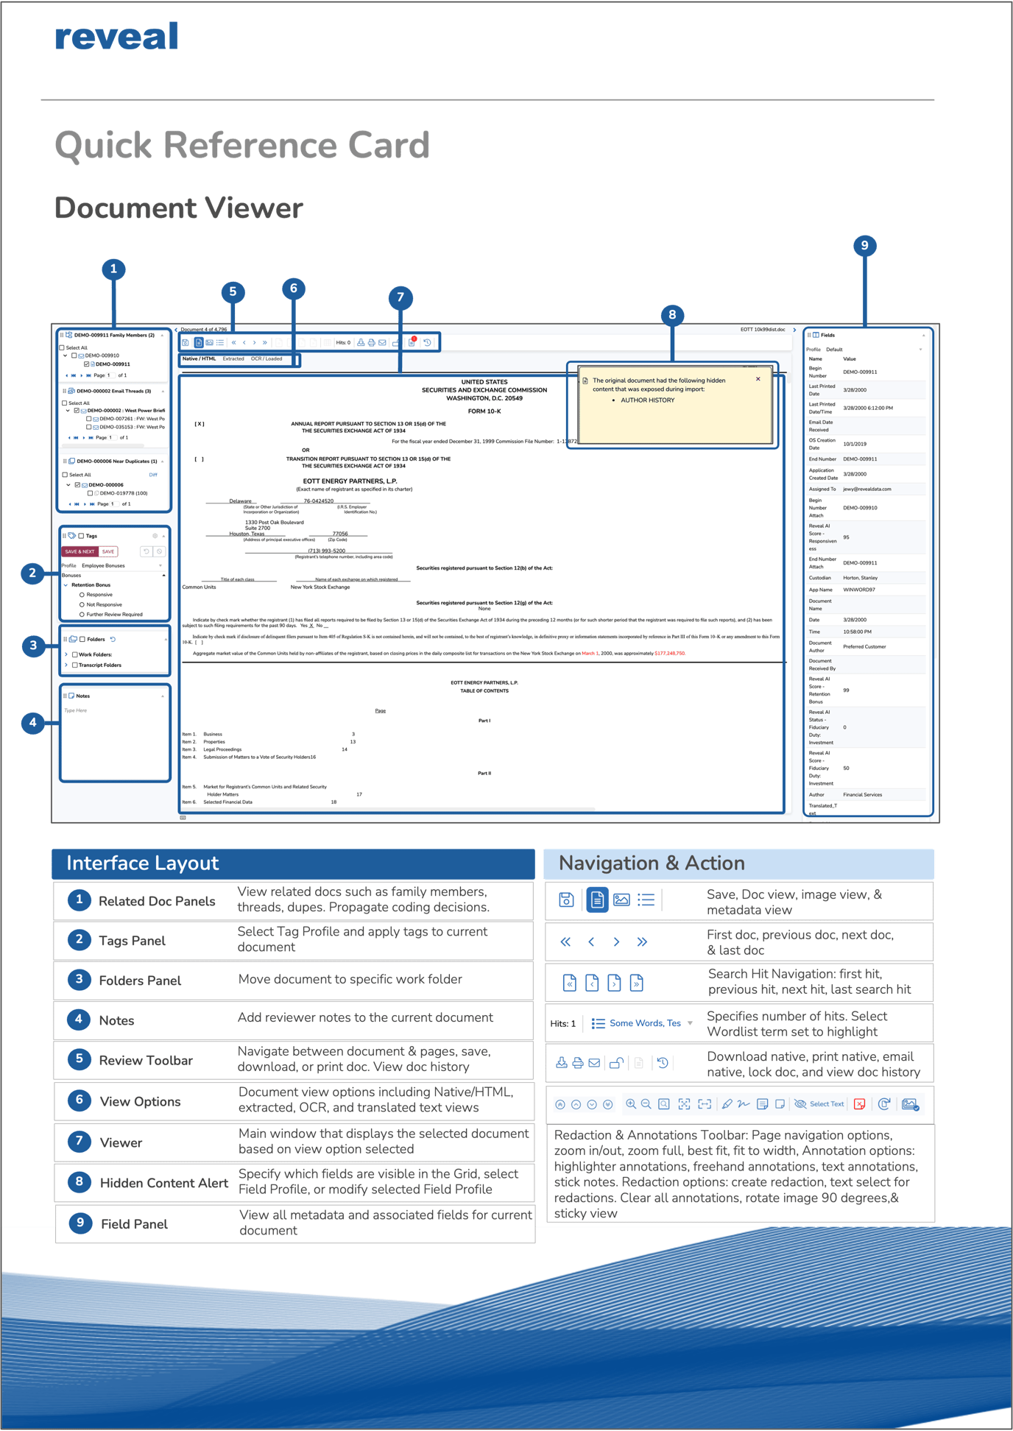Click Select Text on redaction toolbar

[827, 1104]
